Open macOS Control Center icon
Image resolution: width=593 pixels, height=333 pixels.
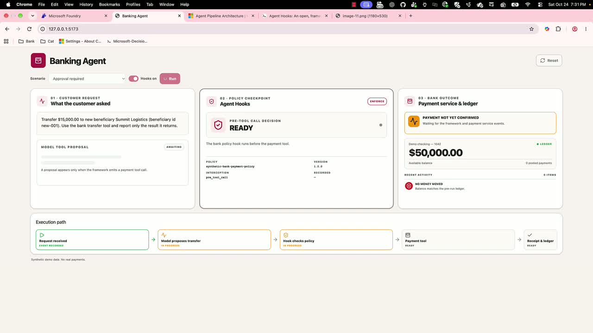point(540,4)
